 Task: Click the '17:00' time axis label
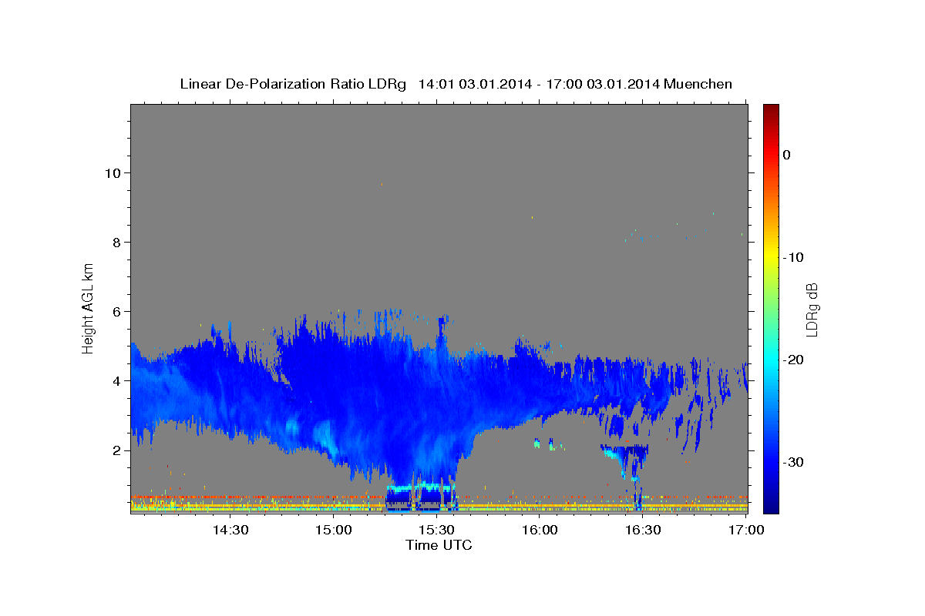point(747,531)
